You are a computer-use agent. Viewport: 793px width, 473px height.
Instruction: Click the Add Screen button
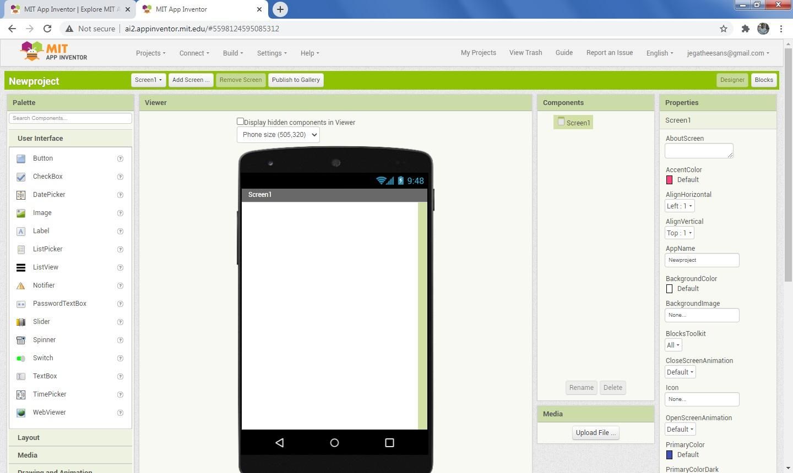coord(191,80)
